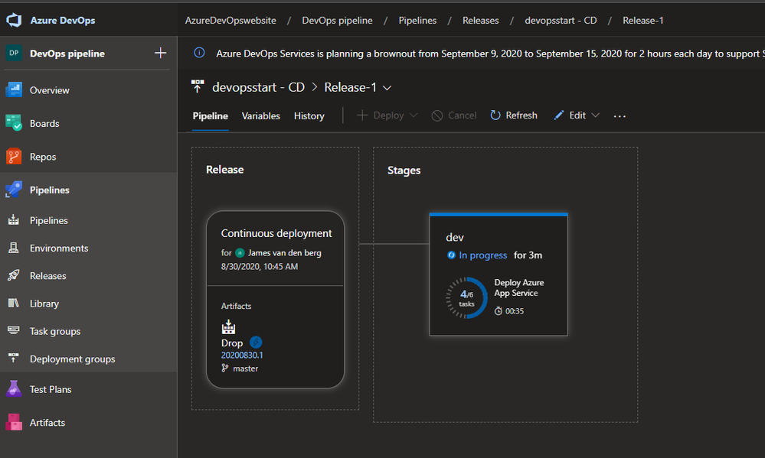Expand the Release-1 dropdown chevron
The height and width of the screenshot is (458, 765).
[x=387, y=88]
